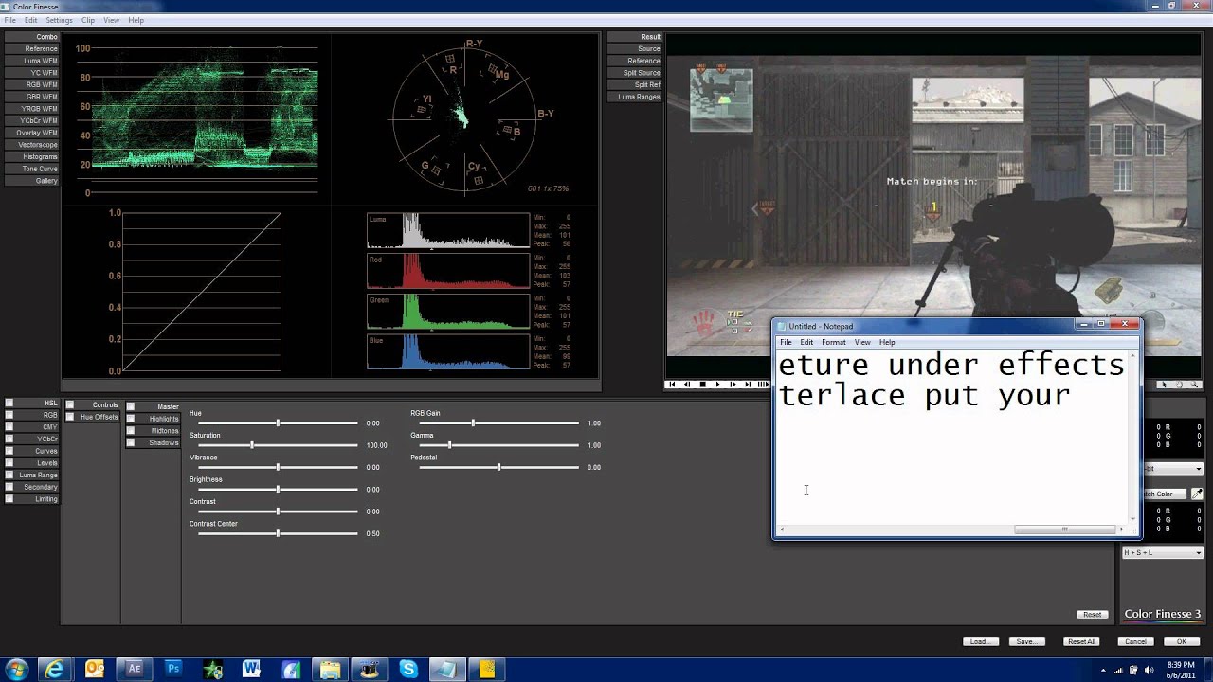Screen dimensions: 1213x682
Task: Click the Cancel button
Action: click(1135, 641)
